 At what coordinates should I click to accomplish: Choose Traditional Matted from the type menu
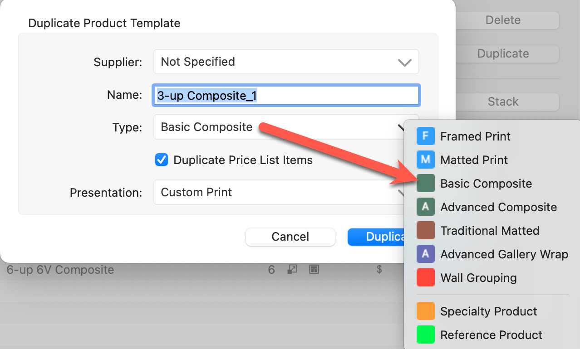click(489, 231)
